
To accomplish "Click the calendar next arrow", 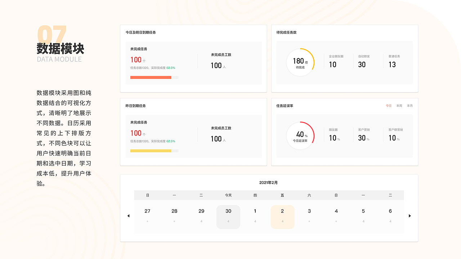I will pos(409,216).
